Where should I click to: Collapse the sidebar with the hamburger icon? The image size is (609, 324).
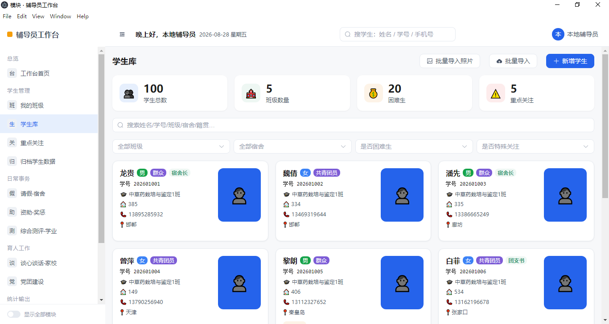pos(122,34)
